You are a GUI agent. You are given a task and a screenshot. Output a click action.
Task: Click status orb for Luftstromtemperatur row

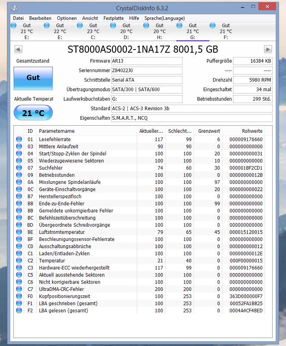[19, 232]
